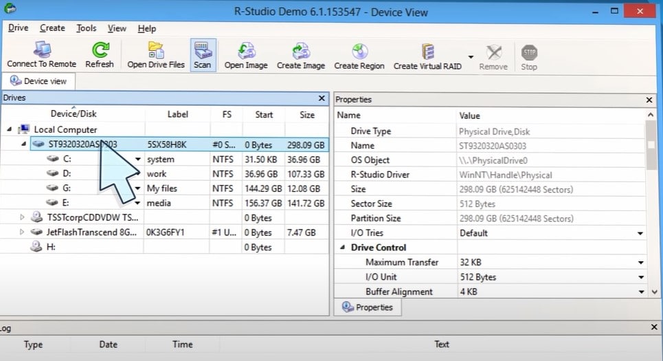Select the C: partition icon
663x361 pixels.
[52, 159]
